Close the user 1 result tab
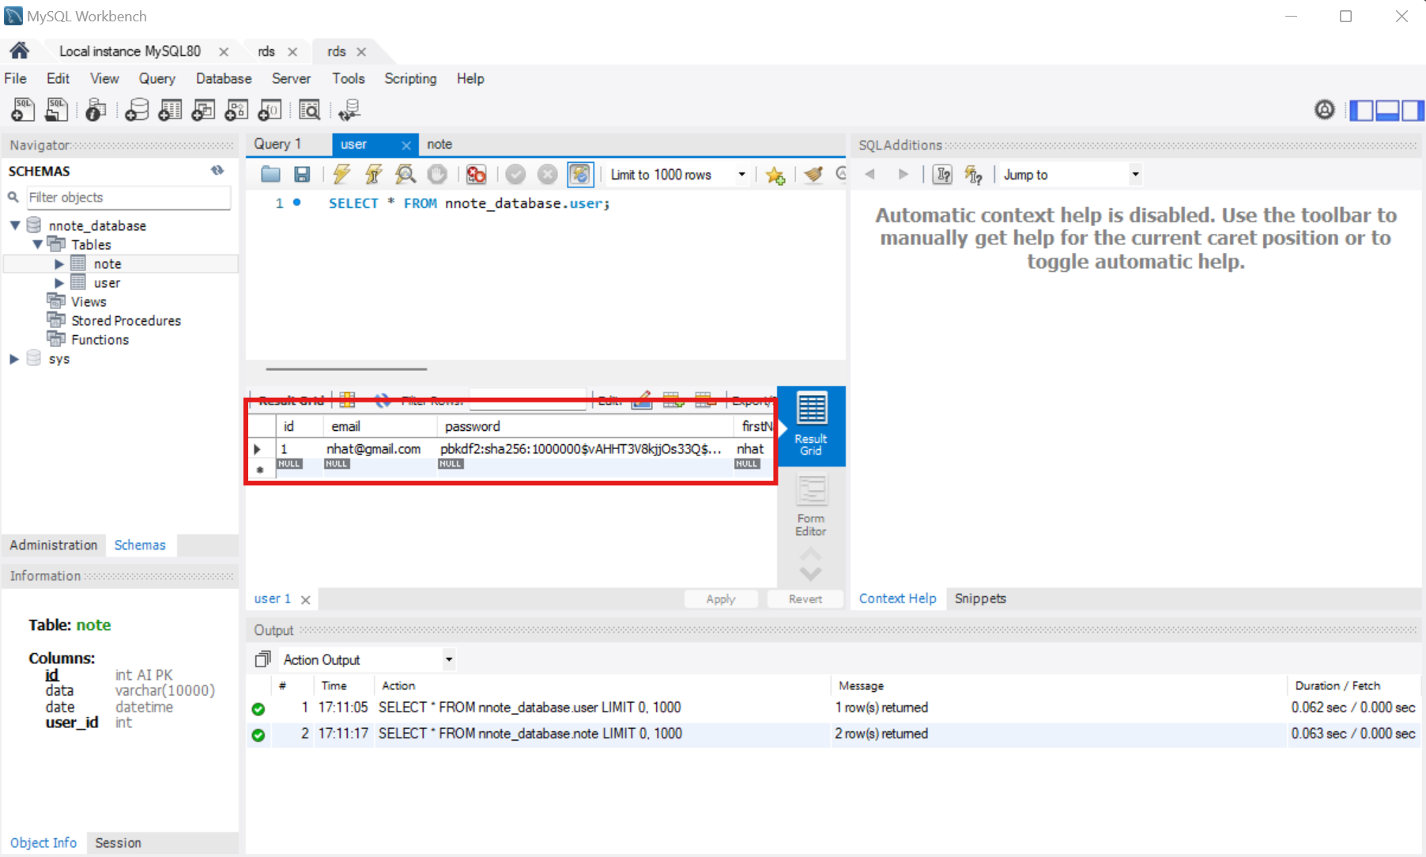 pyautogui.click(x=305, y=599)
